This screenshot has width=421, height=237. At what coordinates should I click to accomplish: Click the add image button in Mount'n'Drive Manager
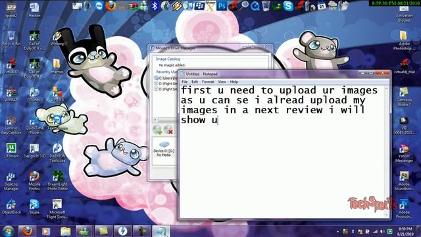pyautogui.click(x=157, y=130)
